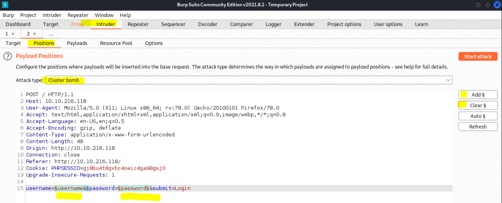Open the Sequencer tab
The height and width of the screenshot is (203, 502).
tap(173, 24)
